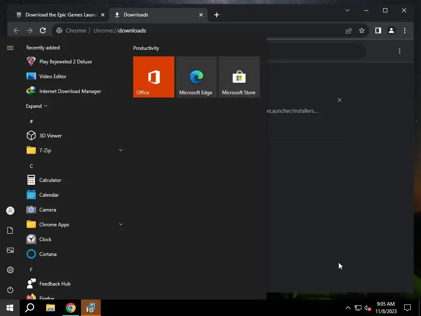Launch Calculator from the app list

75,180
